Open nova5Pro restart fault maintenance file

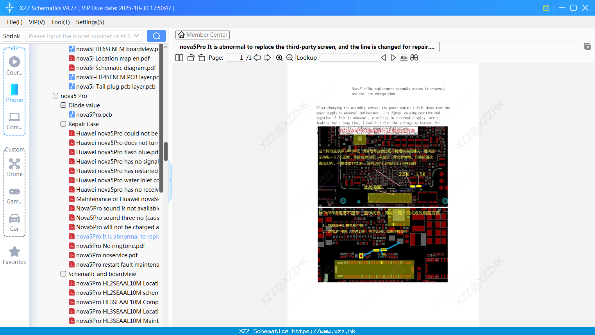point(114,264)
